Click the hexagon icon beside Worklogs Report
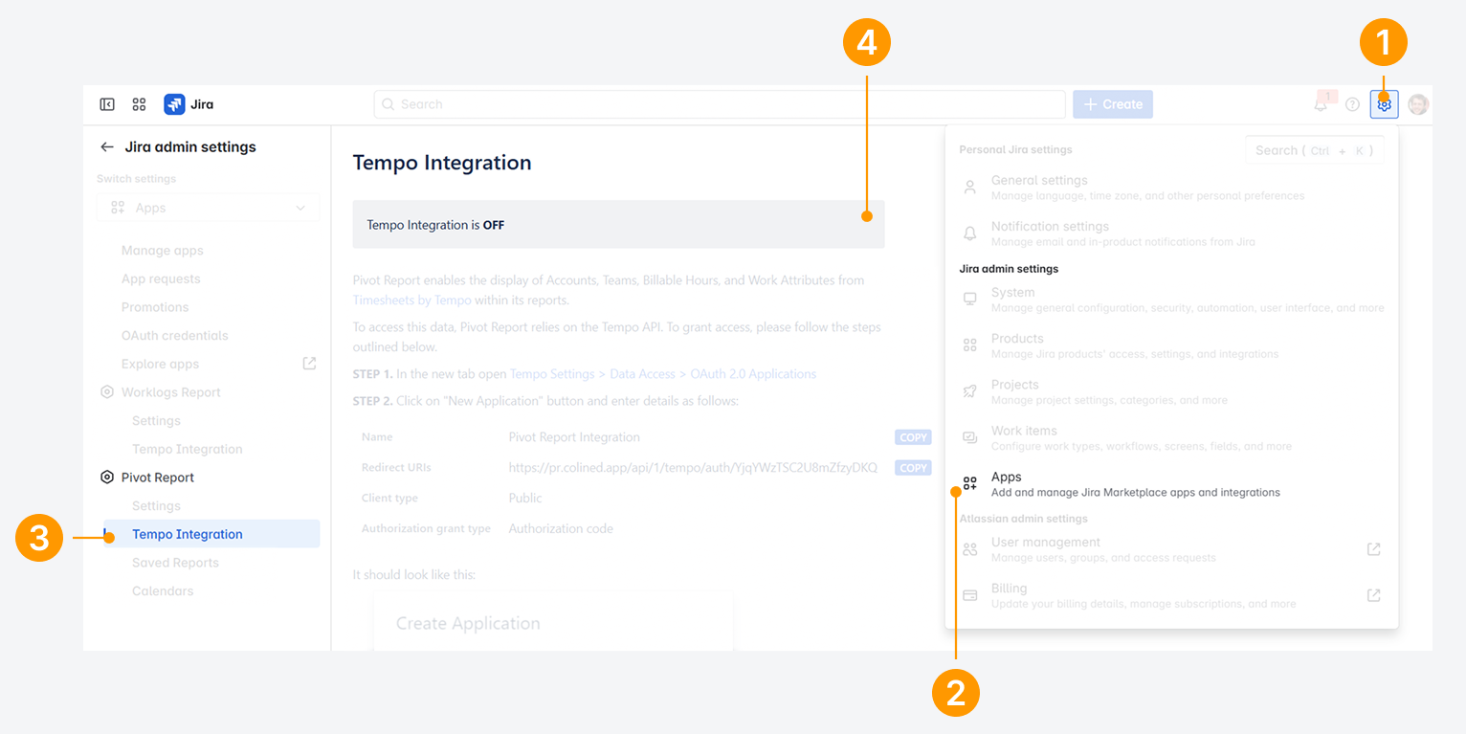Viewport: 1466px width, 734px height. pos(107,392)
